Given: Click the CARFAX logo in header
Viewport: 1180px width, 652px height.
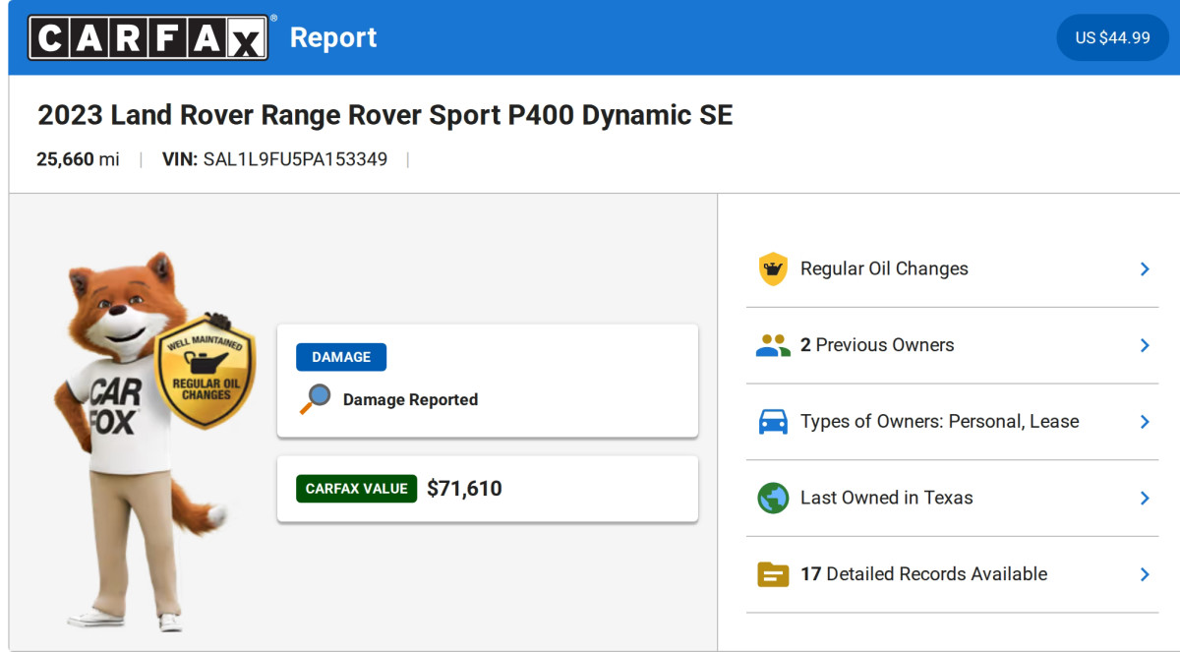Looking at the screenshot, I should pos(148,37).
